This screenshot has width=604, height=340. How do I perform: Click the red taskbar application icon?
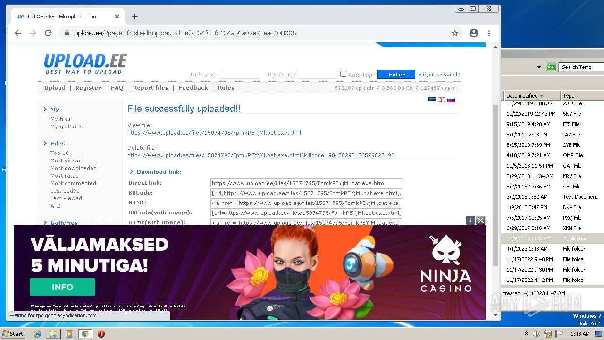pyautogui.click(x=101, y=334)
